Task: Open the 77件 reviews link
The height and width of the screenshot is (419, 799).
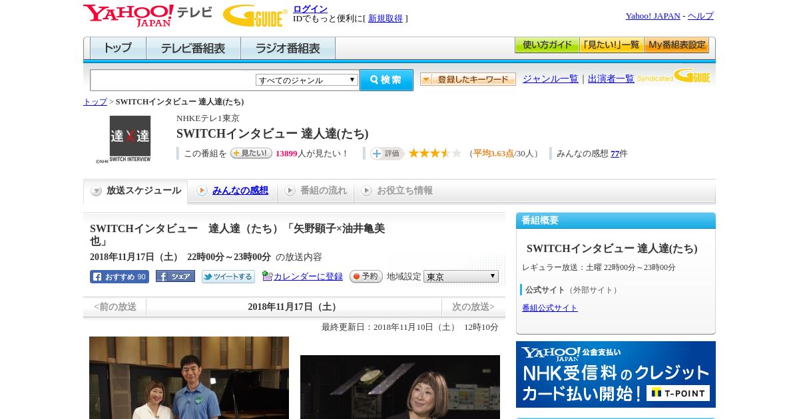Action: (x=615, y=154)
